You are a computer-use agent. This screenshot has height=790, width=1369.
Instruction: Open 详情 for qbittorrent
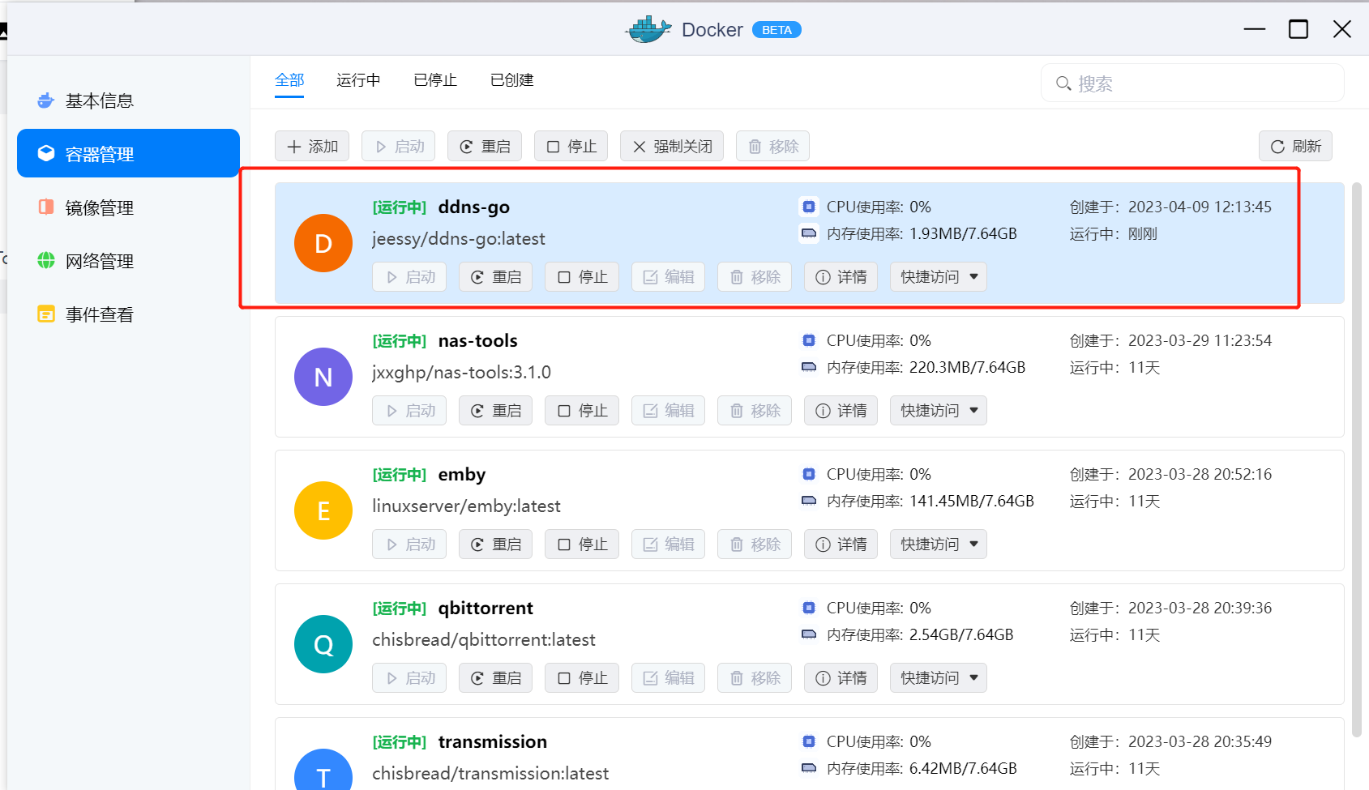(841, 678)
